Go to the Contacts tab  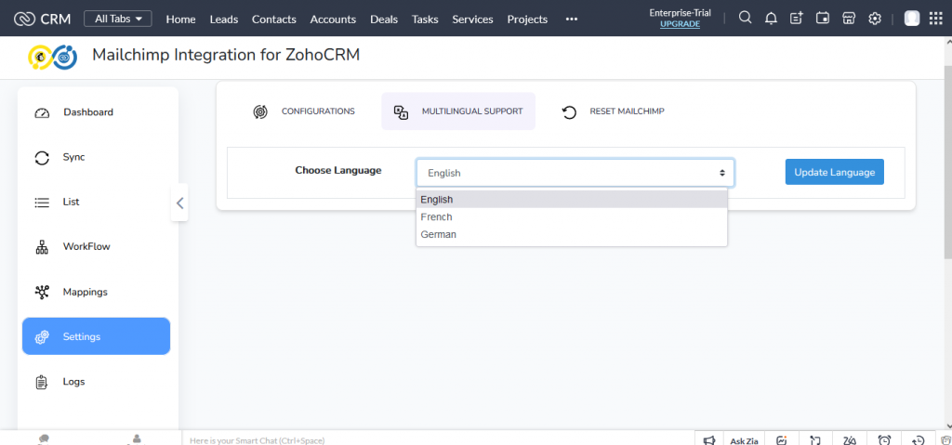[274, 19]
